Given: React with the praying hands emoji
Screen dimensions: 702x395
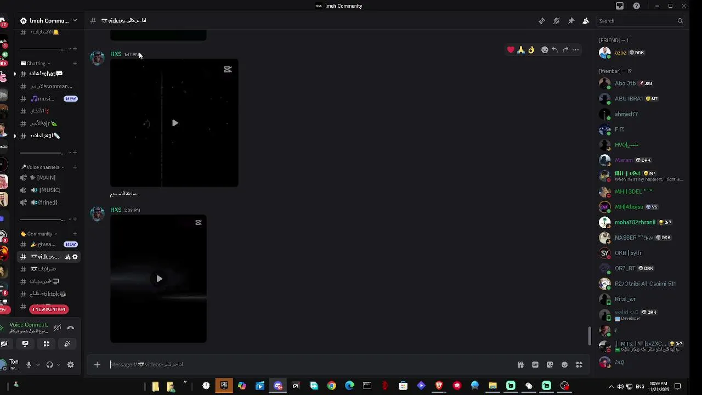Looking at the screenshot, I should click(x=521, y=50).
